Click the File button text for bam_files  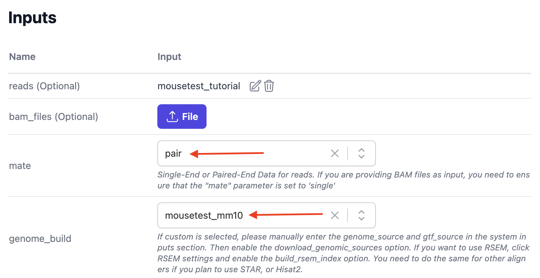click(190, 117)
